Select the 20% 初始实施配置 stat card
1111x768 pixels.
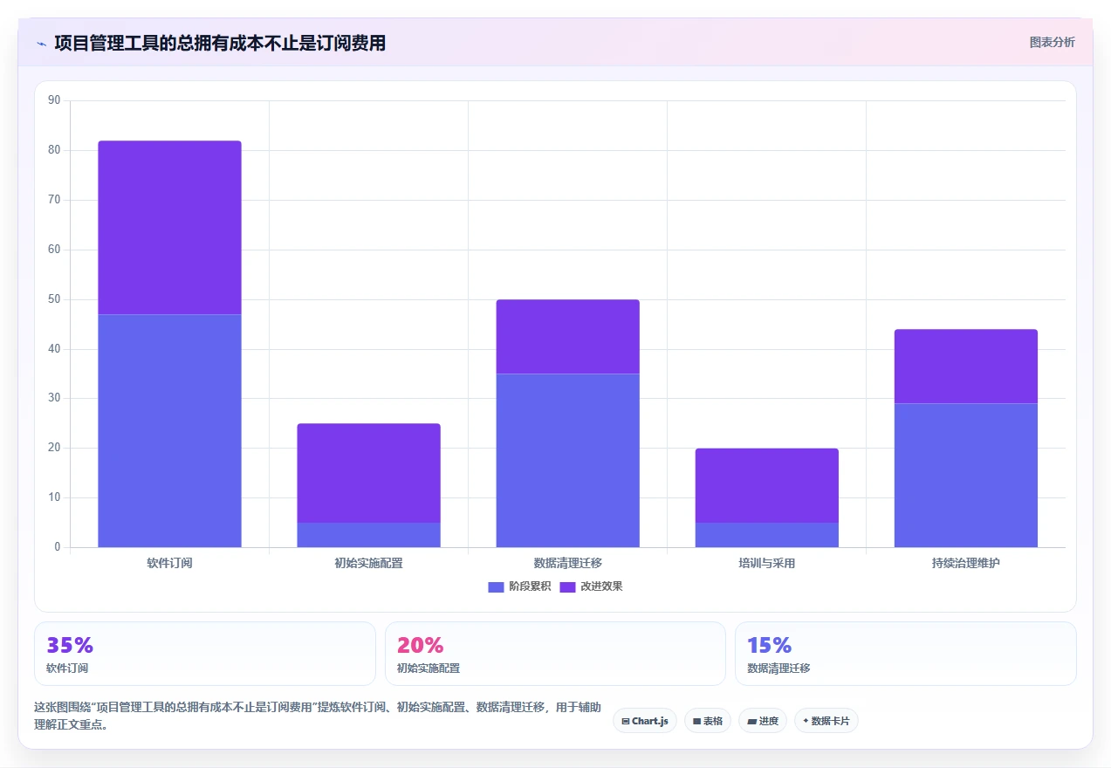[555, 654]
